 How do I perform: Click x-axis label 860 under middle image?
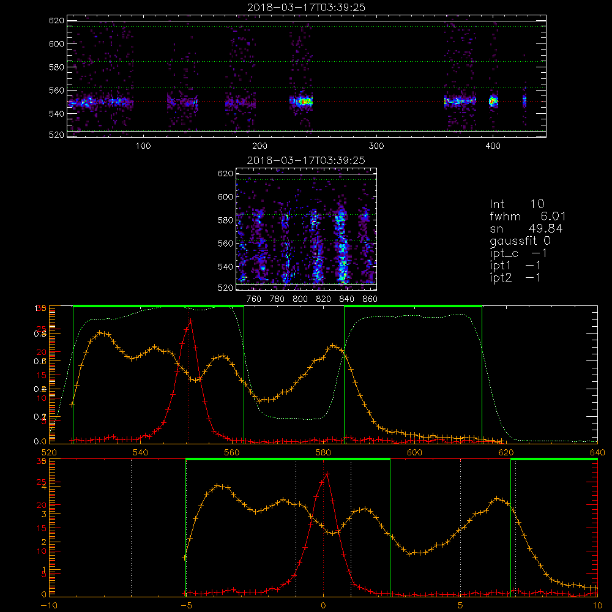[x=370, y=299]
